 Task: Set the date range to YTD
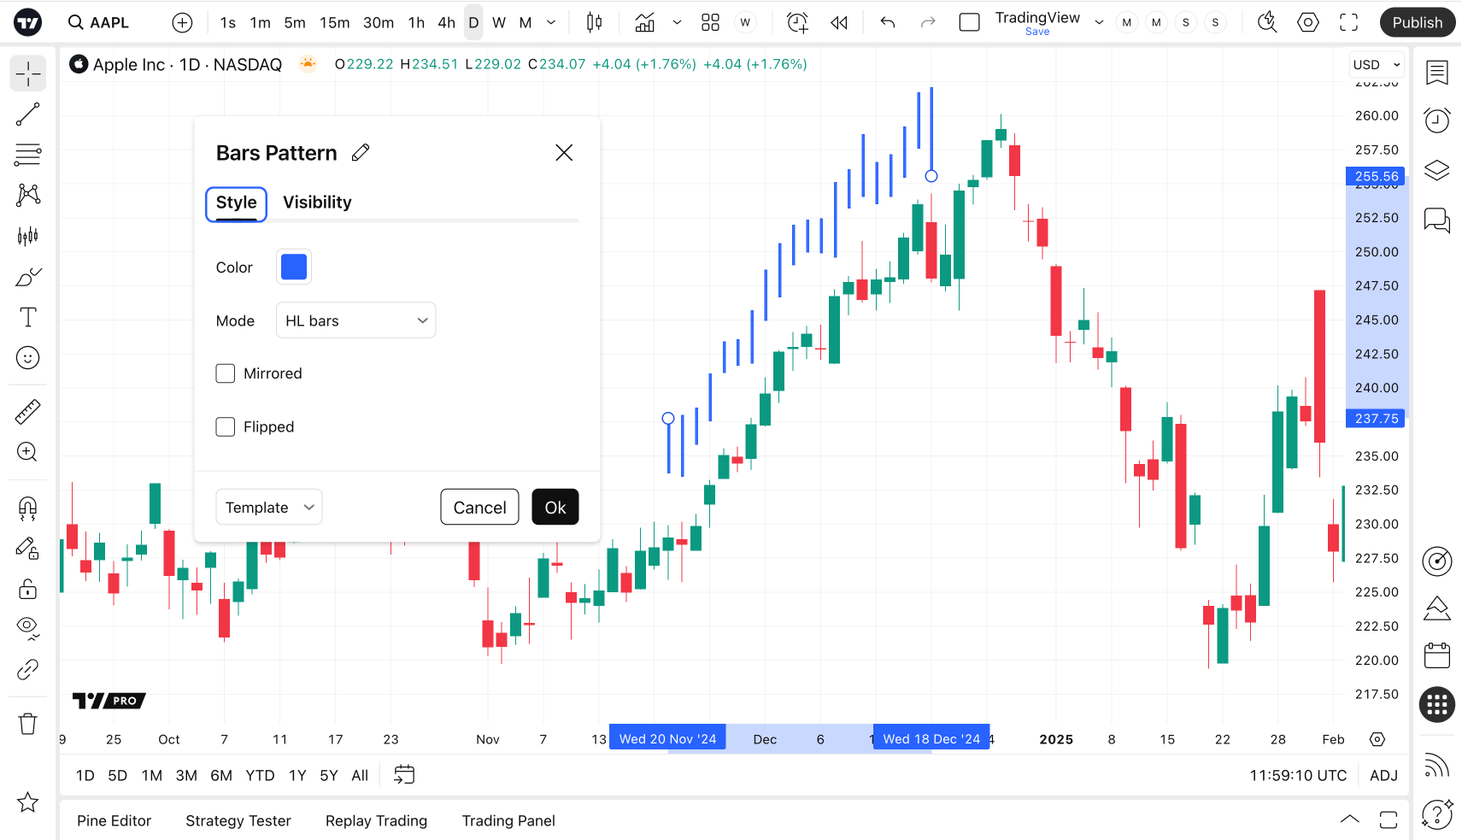coord(260,775)
